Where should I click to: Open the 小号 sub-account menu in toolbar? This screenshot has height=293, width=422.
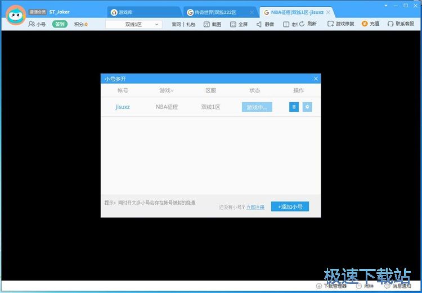(37, 24)
